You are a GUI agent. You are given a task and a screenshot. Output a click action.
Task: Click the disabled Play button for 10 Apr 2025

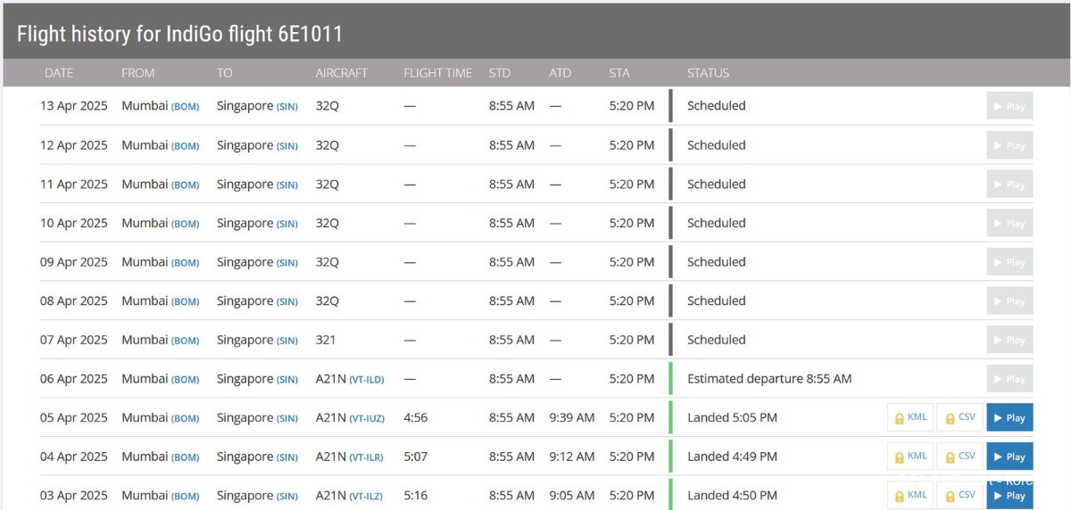pos(1009,223)
